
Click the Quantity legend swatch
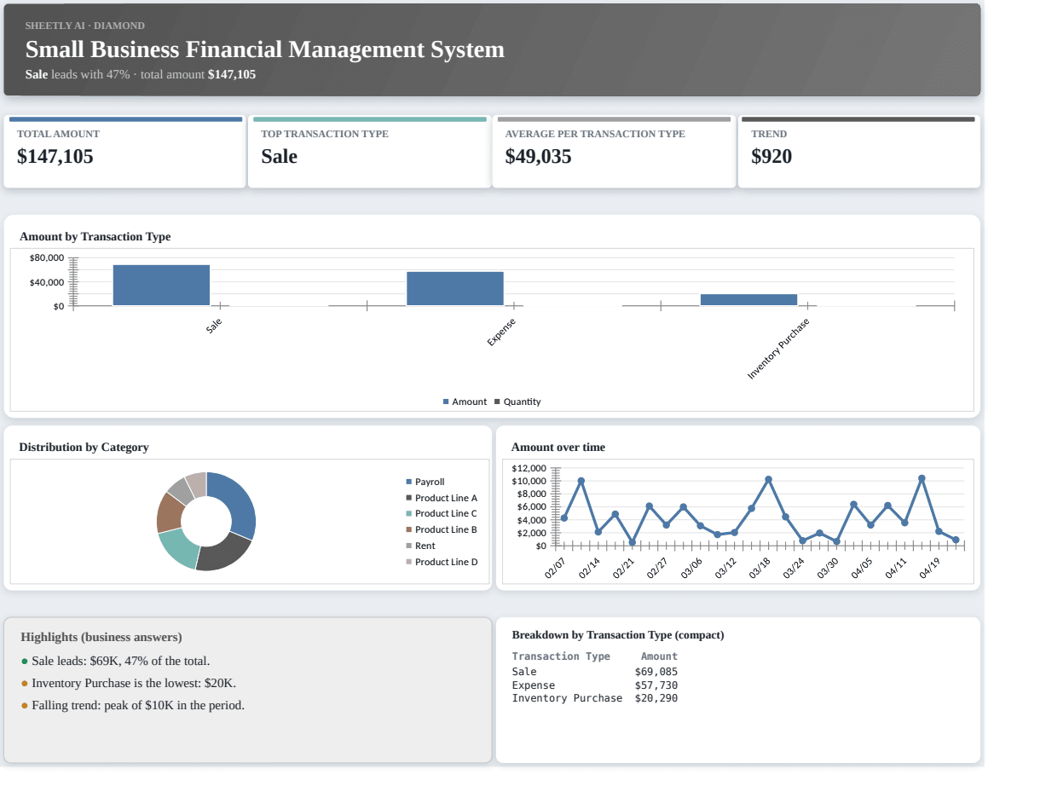tap(497, 402)
